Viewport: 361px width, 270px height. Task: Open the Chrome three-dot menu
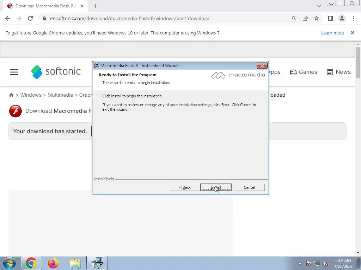click(353, 18)
